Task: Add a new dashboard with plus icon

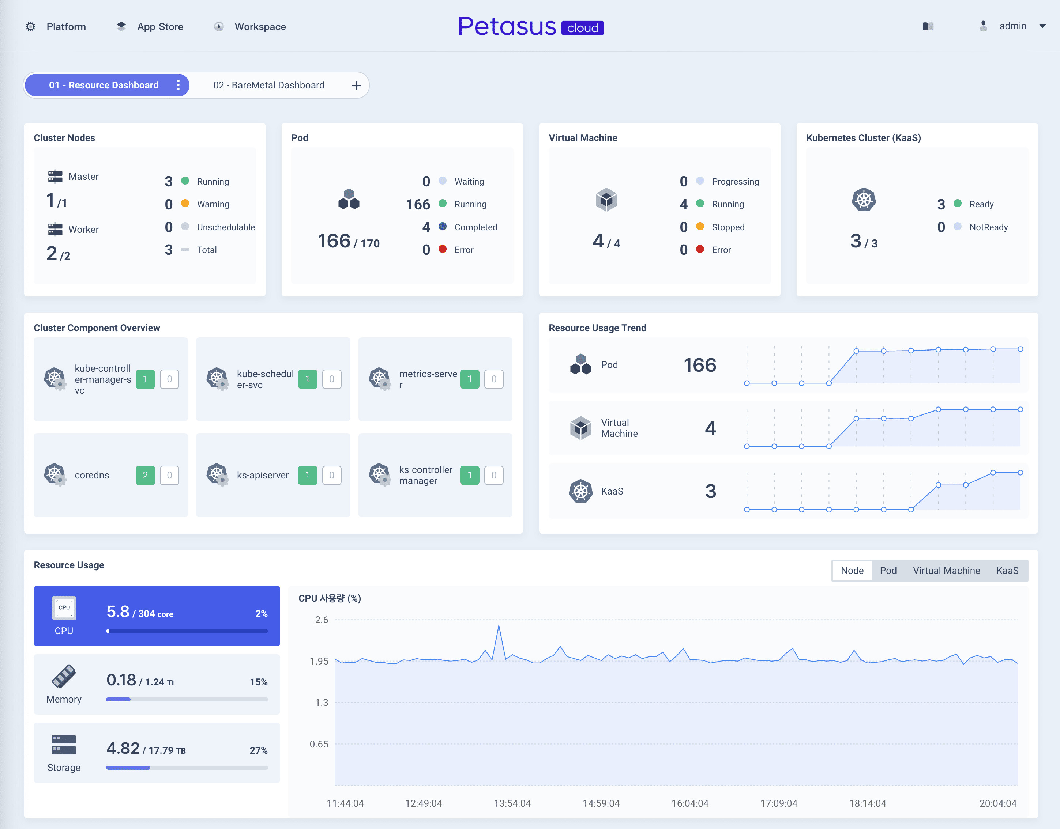Action: 356,86
